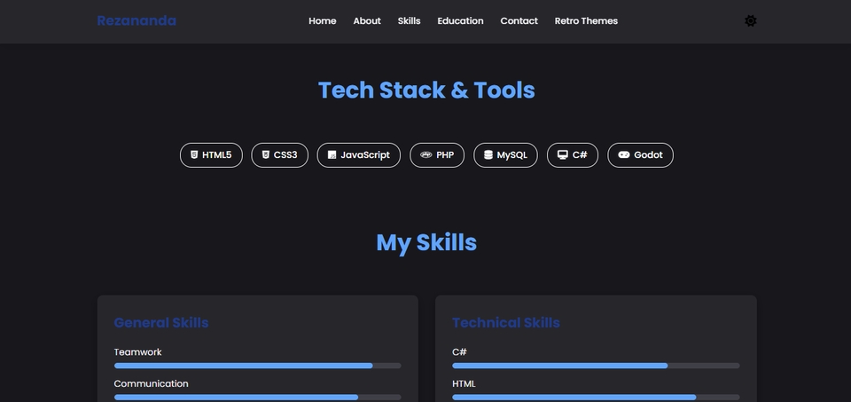The height and width of the screenshot is (402, 851).
Task: Go to the About section
Action: 367,20
